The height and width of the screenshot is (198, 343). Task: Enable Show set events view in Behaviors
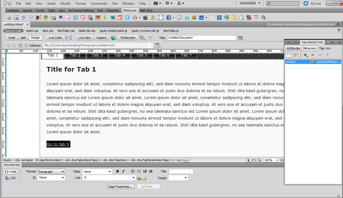[289, 55]
